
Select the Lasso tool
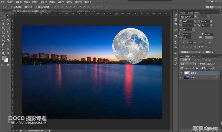click(x=3, y=20)
